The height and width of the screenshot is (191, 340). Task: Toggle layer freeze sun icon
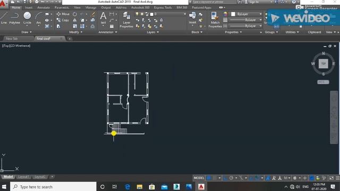point(142,14)
